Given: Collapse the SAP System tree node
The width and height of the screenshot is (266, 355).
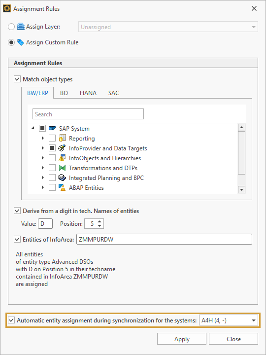Looking at the screenshot, I should [33, 128].
